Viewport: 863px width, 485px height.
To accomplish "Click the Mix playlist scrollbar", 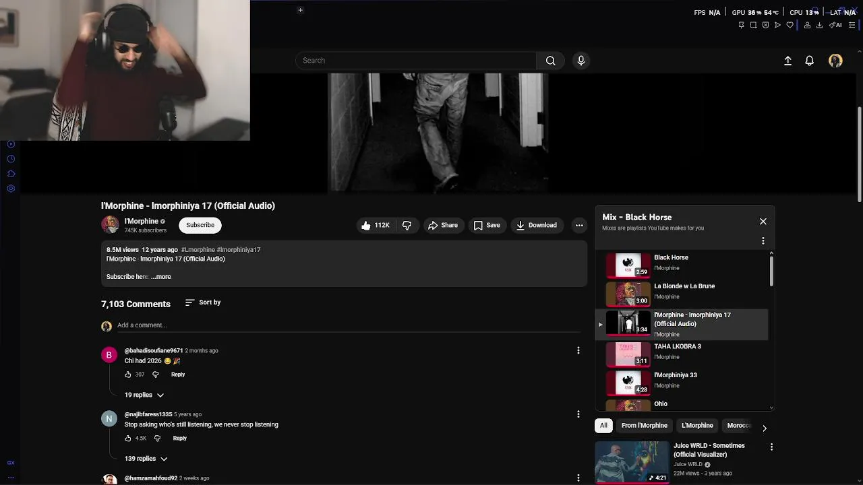I will pos(771,271).
